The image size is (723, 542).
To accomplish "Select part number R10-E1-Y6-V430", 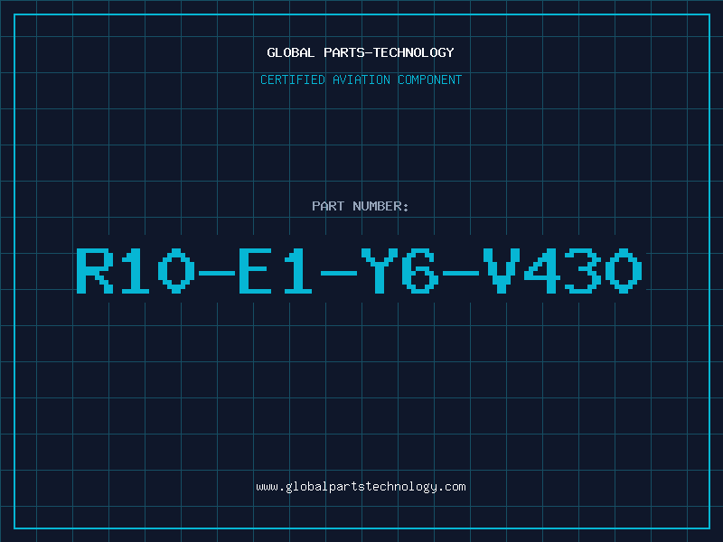I will [359, 270].
